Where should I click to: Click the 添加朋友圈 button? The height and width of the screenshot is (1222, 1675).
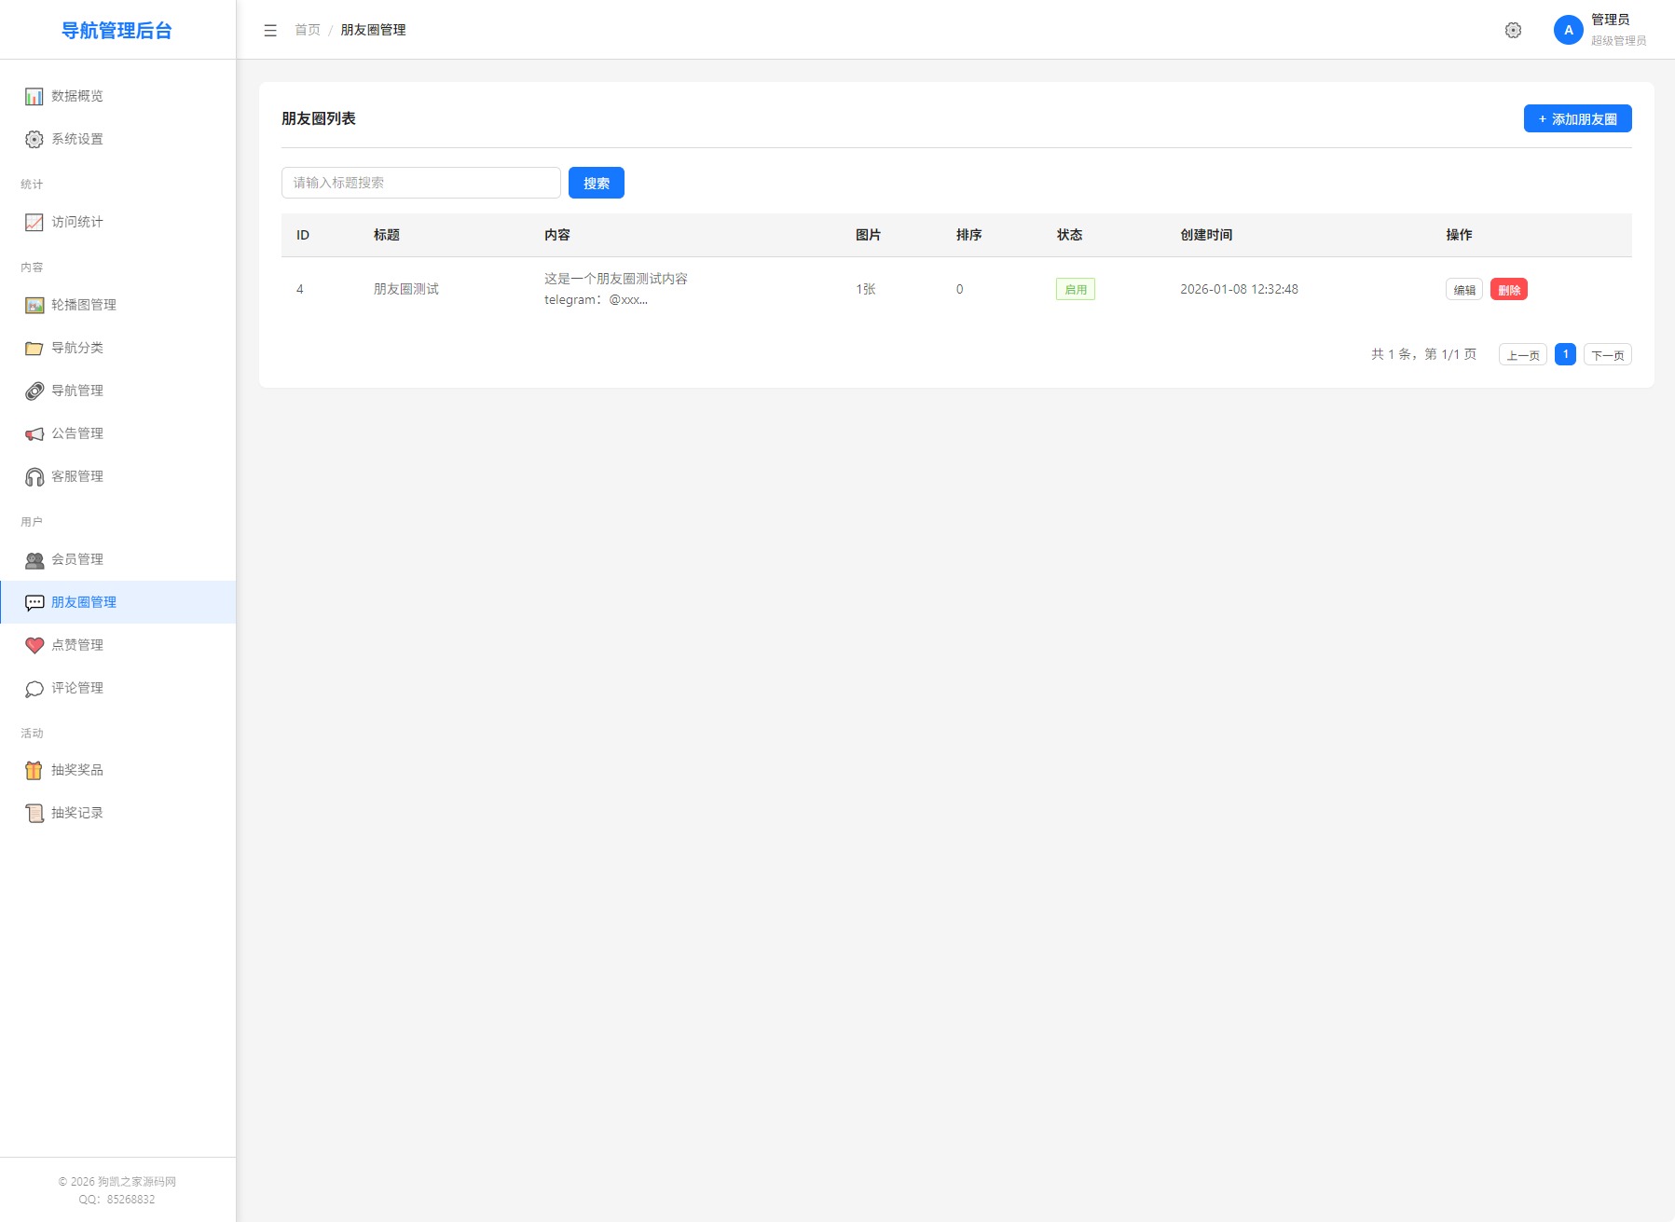pos(1577,118)
